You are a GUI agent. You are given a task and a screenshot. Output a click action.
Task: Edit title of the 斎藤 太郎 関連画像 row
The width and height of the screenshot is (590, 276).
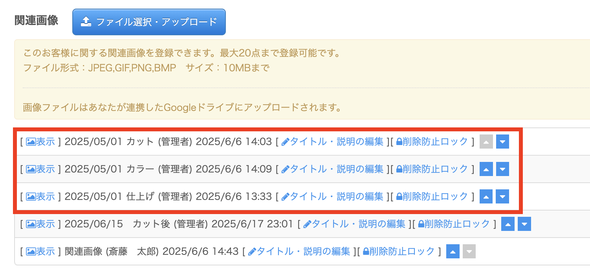tap(299, 251)
